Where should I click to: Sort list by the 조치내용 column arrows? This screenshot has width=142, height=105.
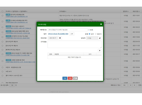coord(66,12)
